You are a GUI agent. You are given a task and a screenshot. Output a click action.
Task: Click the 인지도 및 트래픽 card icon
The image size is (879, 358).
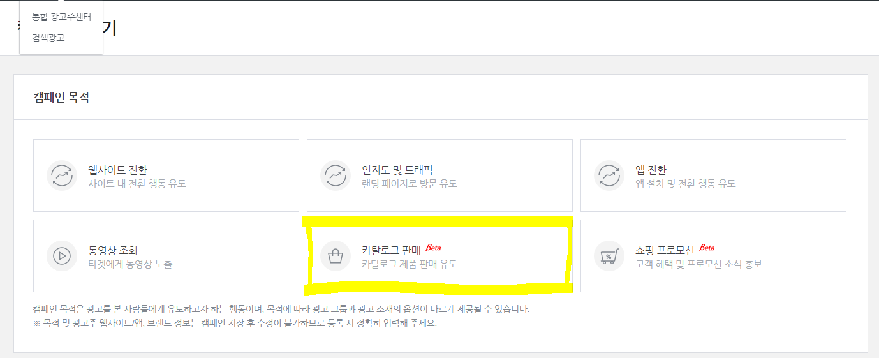(336, 175)
